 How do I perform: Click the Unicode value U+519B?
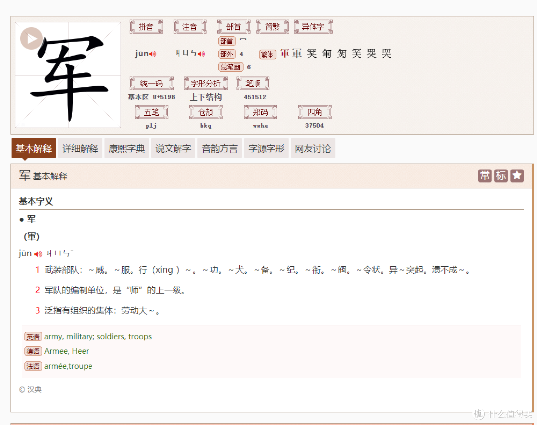point(164,97)
